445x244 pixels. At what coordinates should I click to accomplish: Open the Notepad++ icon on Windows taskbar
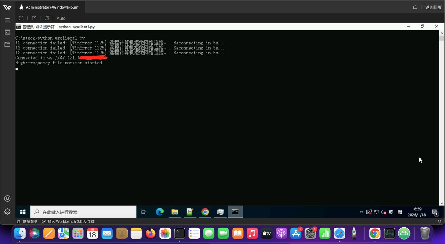[190, 212]
